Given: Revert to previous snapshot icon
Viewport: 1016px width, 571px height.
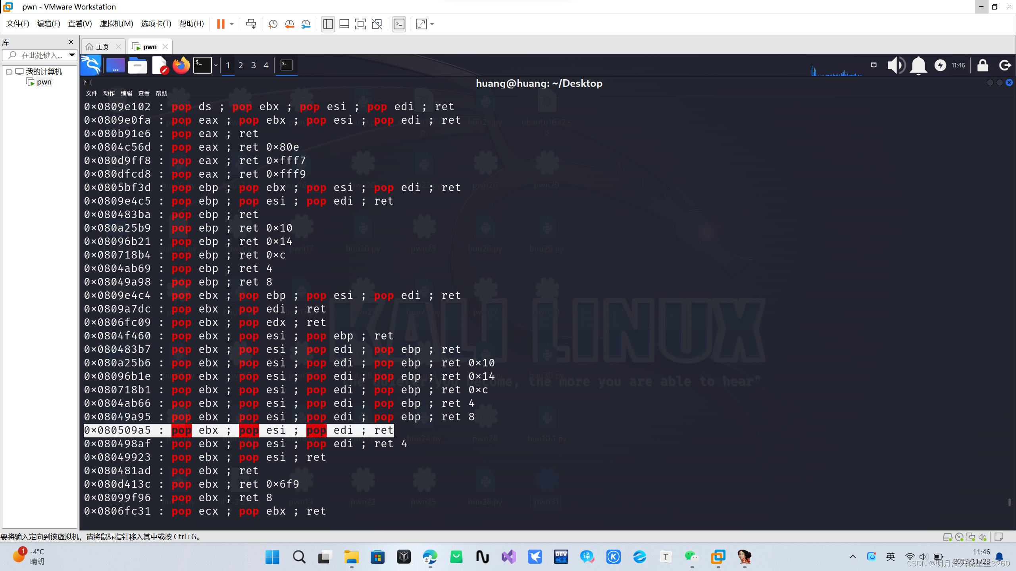Looking at the screenshot, I should (289, 24).
